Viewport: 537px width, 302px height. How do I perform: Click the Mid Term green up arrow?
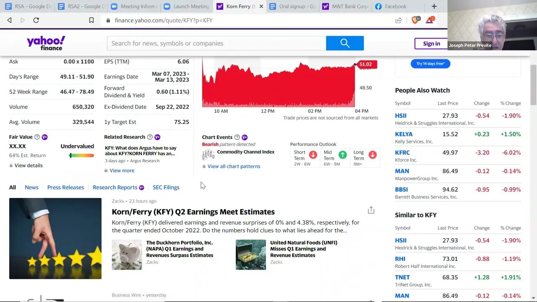coord(342,155)
